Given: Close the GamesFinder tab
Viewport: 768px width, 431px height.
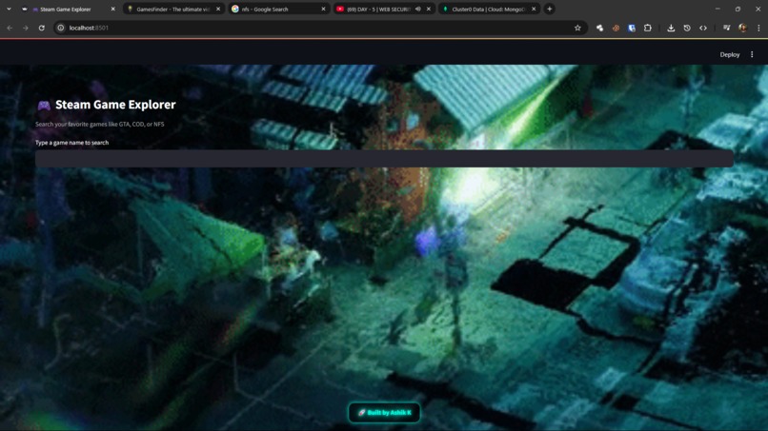Looking at the screenshot, I should point(218,9).
